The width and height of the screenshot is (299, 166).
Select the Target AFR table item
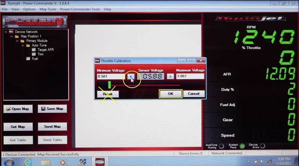click(45, 50)
